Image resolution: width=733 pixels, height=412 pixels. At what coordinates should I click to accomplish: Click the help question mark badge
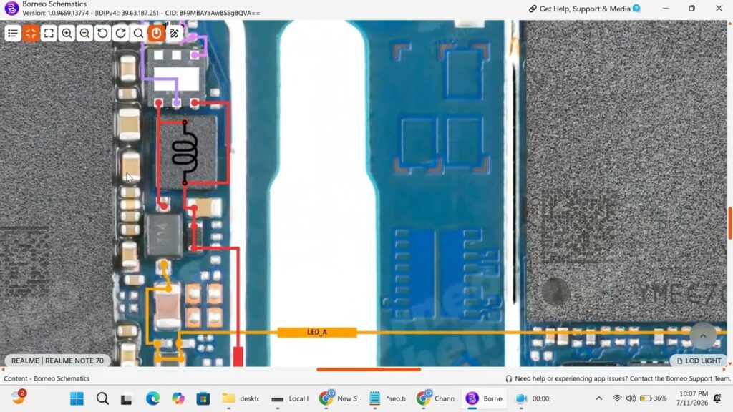click(x=636, y=9)
